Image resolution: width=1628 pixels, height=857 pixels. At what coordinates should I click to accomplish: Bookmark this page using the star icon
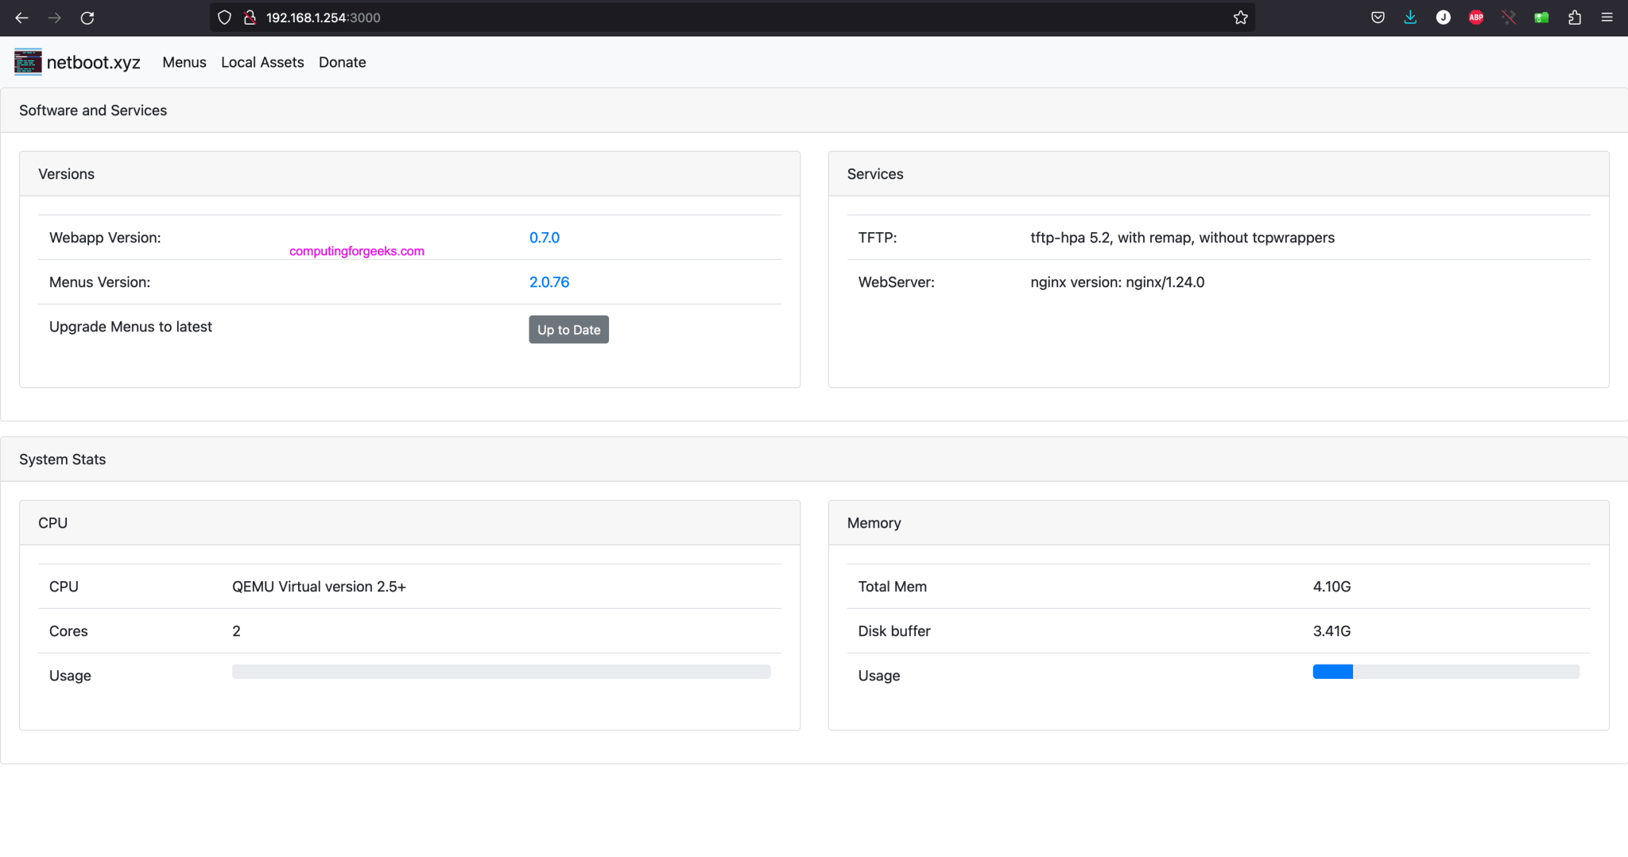pos(1240,17)
